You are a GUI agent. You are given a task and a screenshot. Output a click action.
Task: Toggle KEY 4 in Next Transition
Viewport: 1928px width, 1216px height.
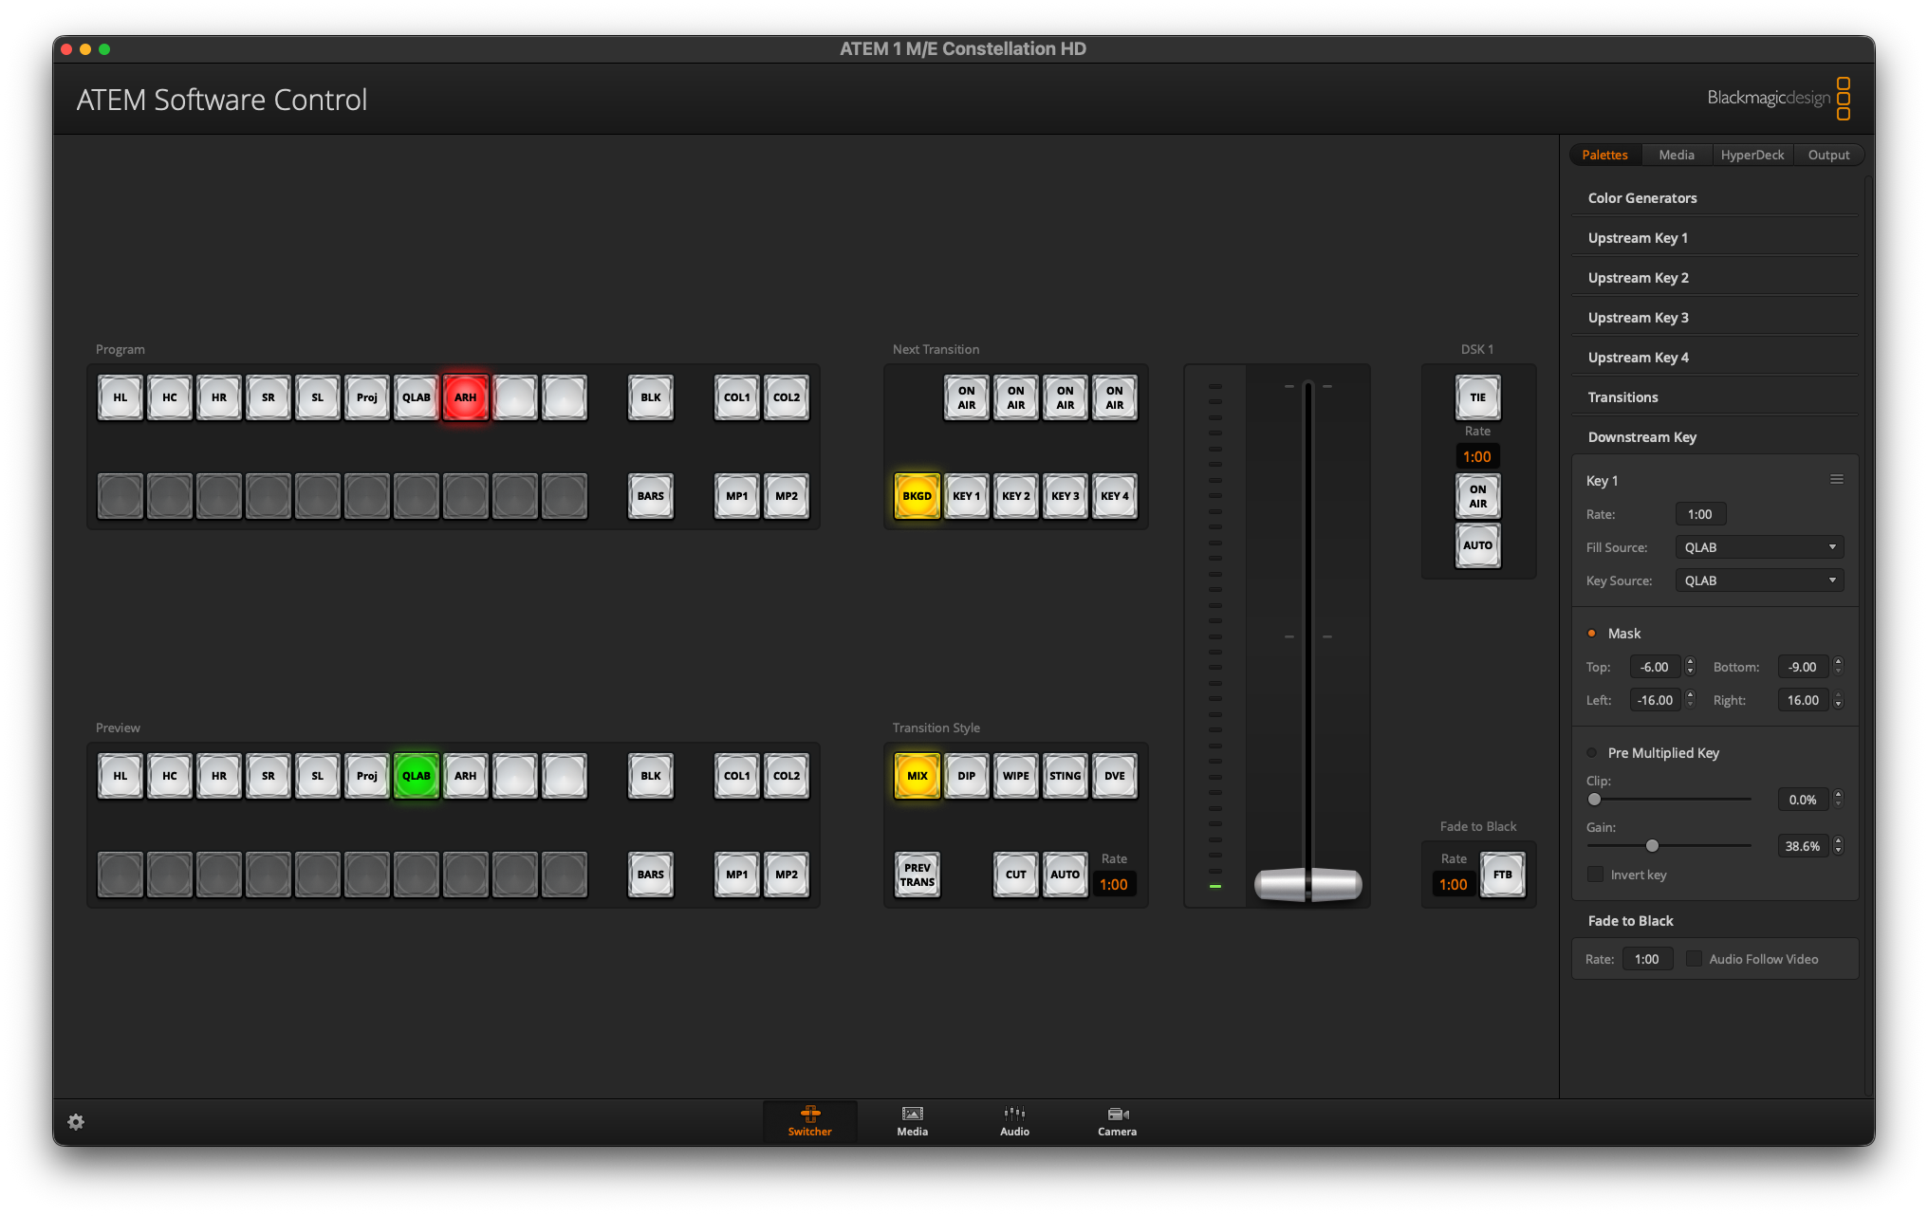tap(1115, 496)
